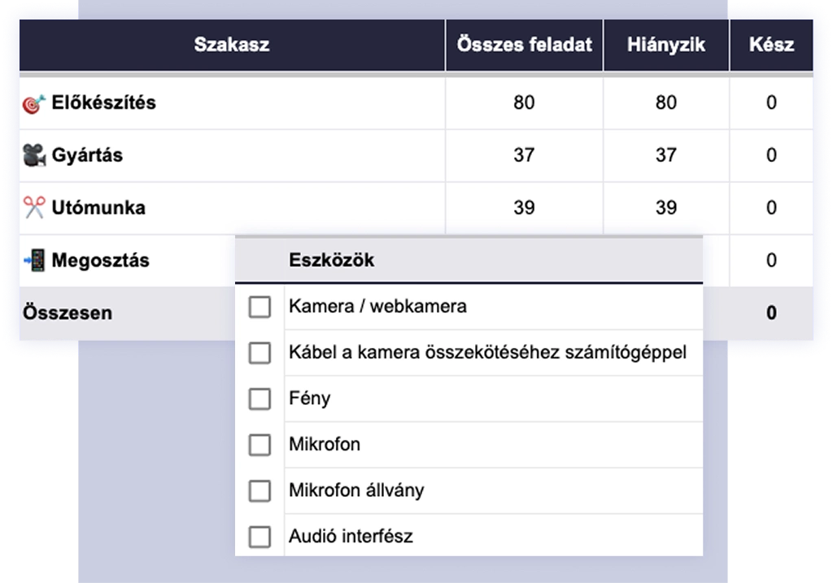The image size is (833, 583).
Task: Click the phone icon beside Megosztás
Action: (34, 260)
